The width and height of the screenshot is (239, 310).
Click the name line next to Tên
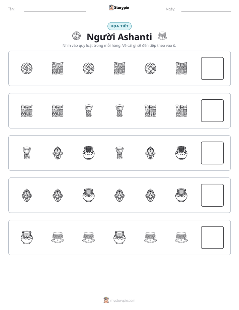(x=55, y=11)
